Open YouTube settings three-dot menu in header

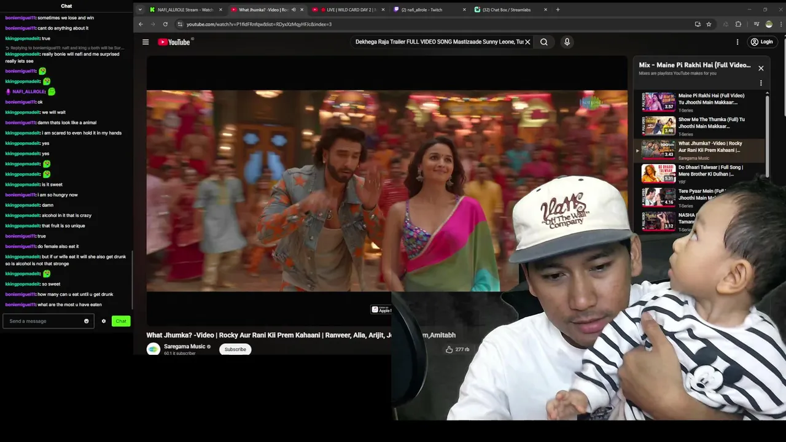tap(737, 42)
